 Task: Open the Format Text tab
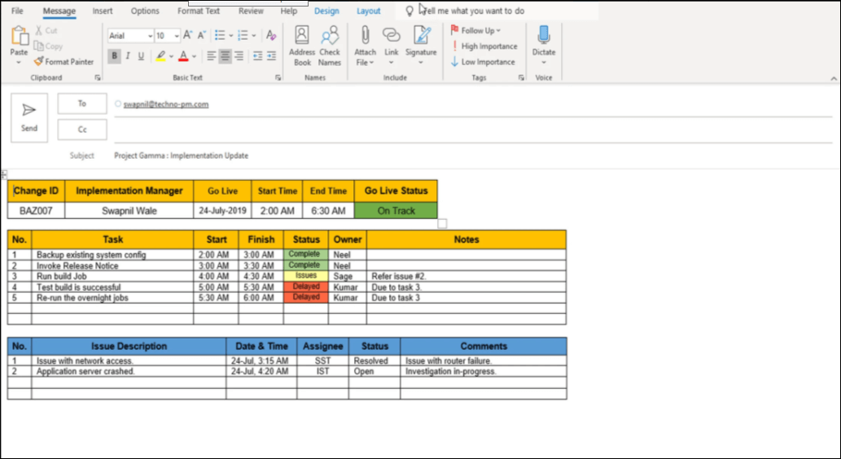point(199,11)
